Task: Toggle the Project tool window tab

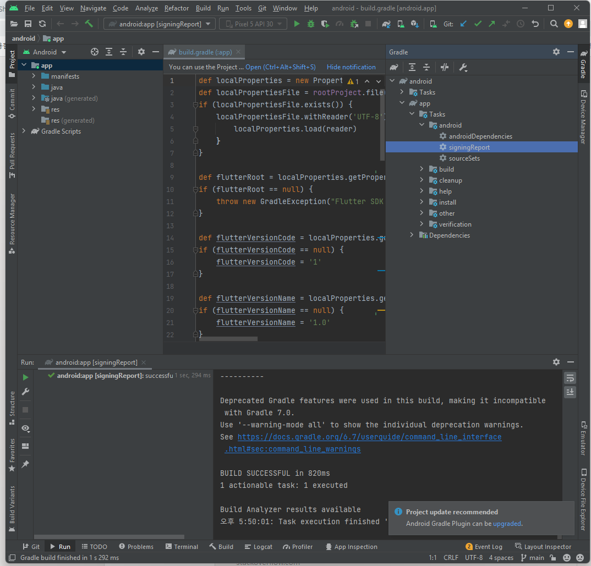Action: pyautogui.click(x=12, y=63)
